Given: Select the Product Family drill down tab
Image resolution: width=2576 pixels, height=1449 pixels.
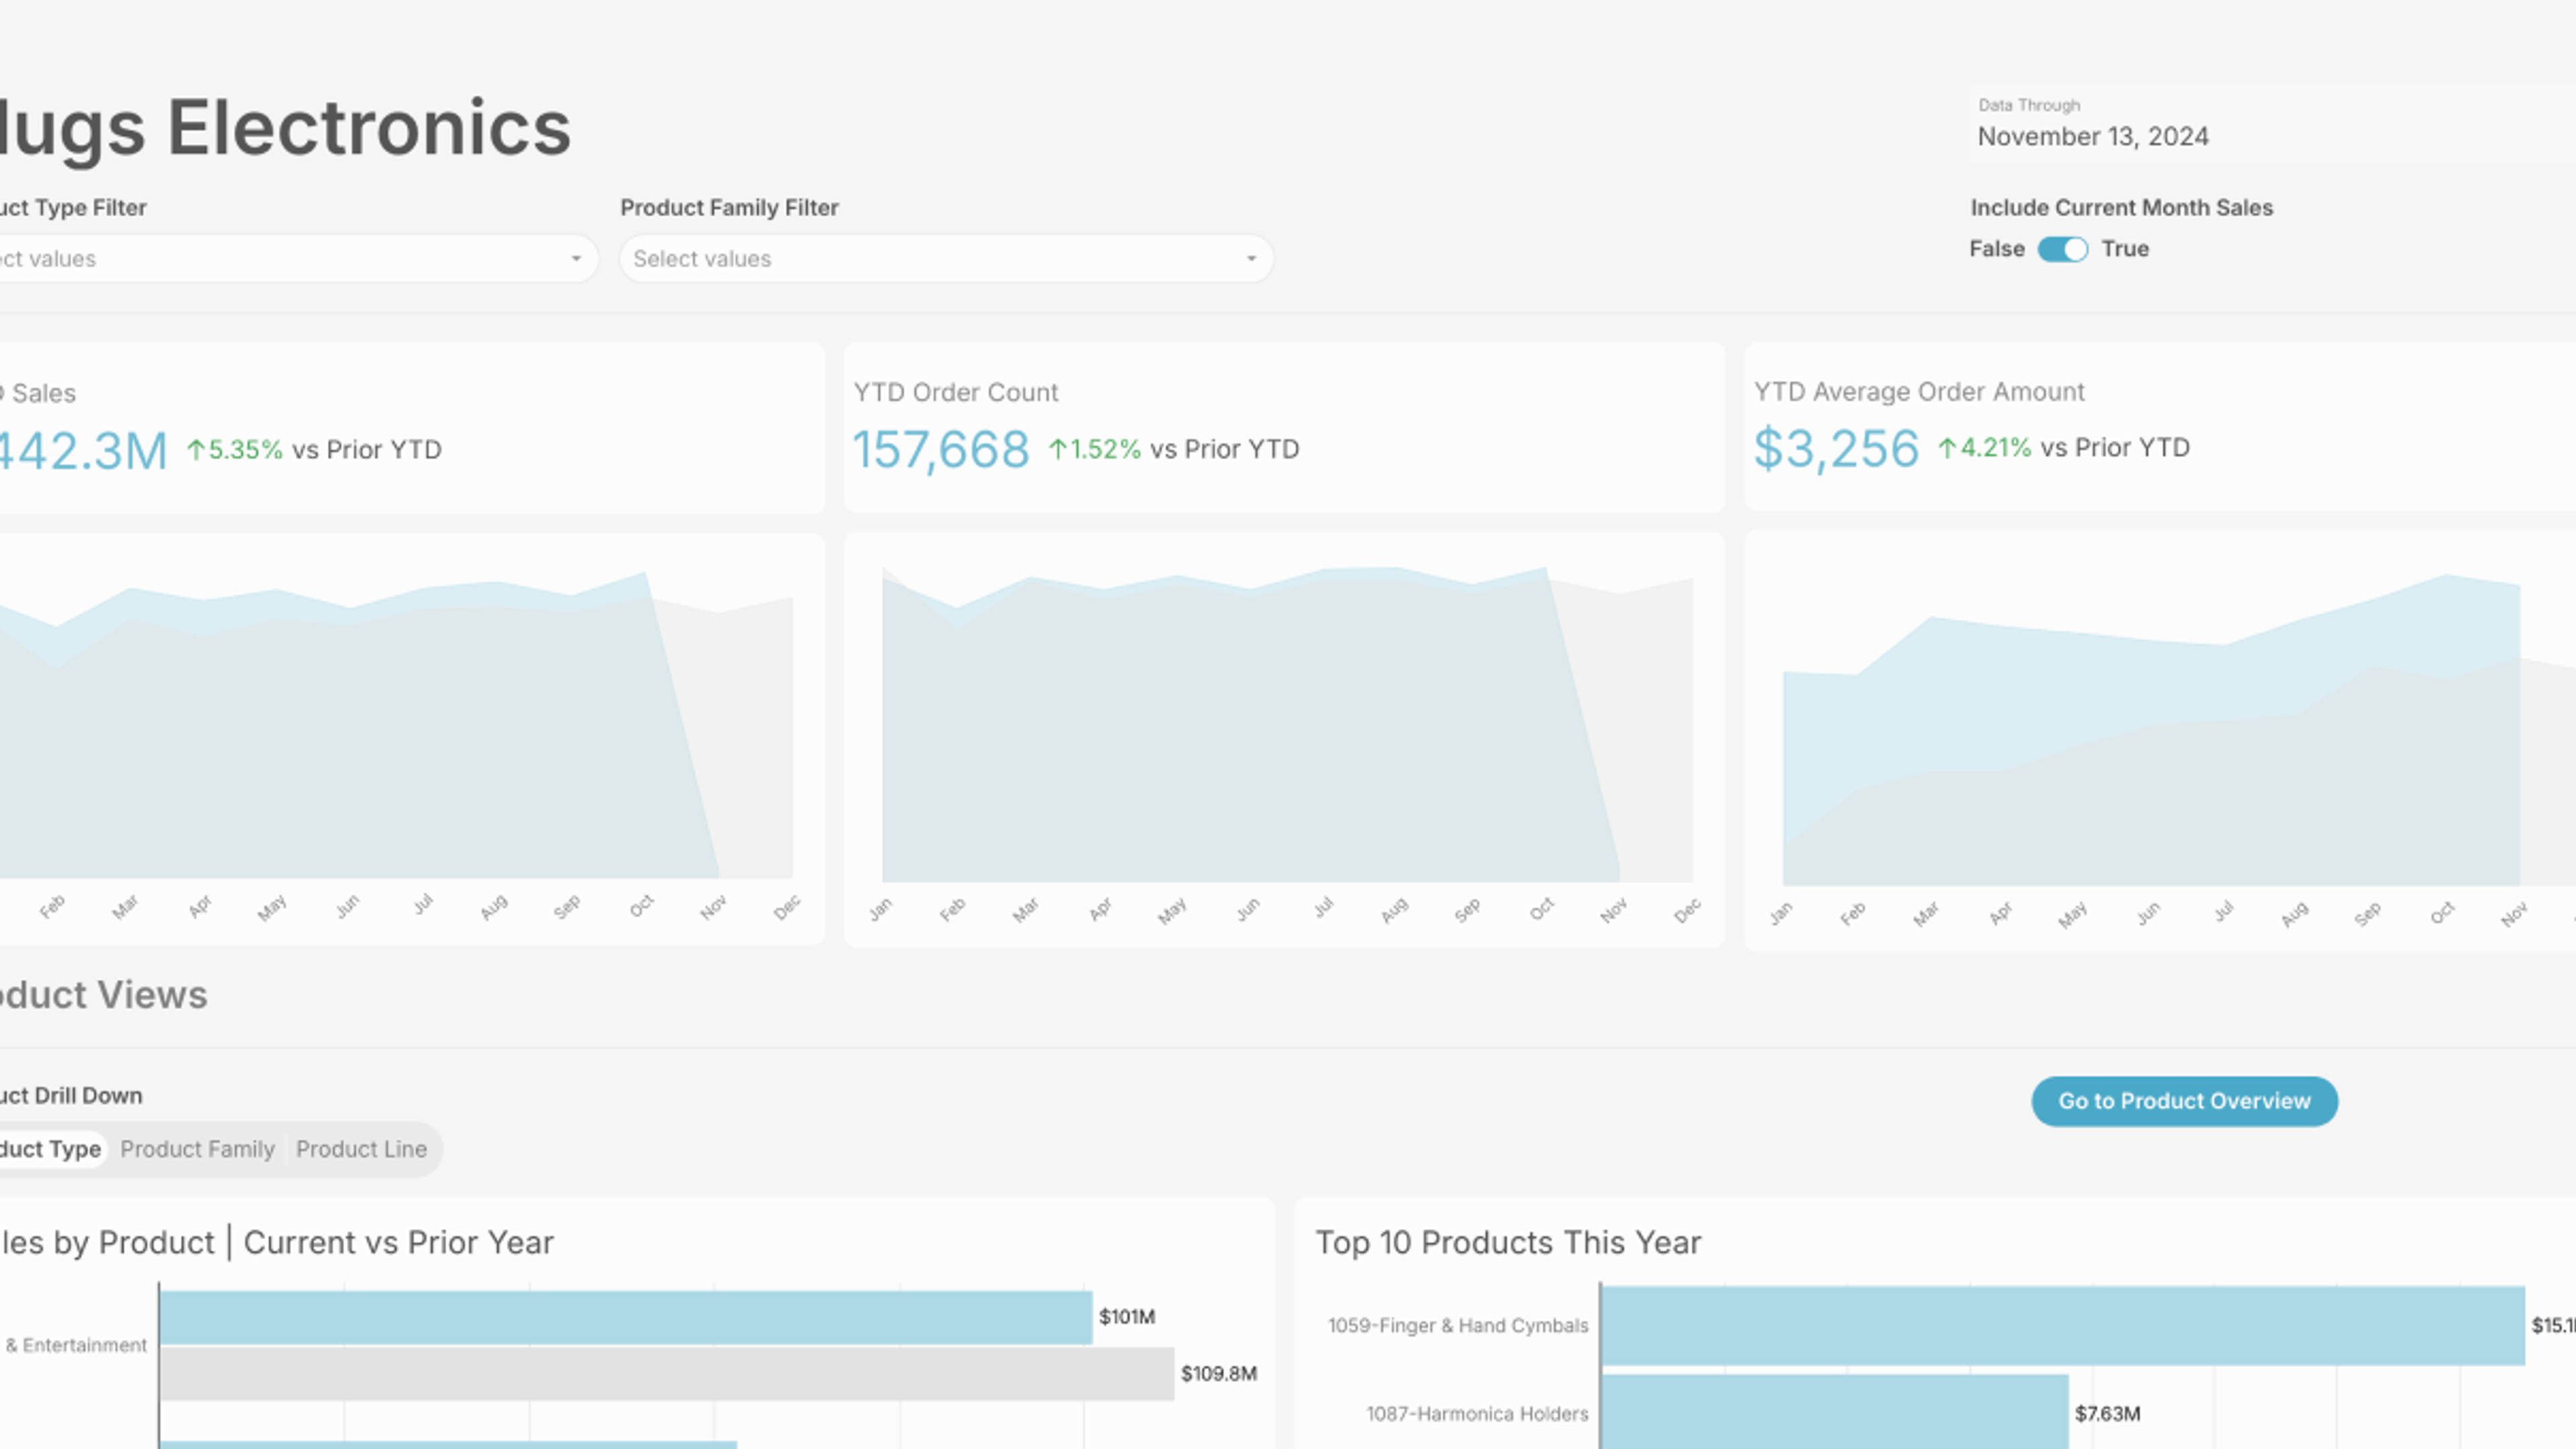Looking at the screenshot, I should pyautogui.click(x=197, y=1149).
